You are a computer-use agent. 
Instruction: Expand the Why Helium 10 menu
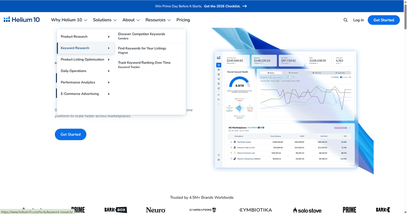[x=69, y=20]
